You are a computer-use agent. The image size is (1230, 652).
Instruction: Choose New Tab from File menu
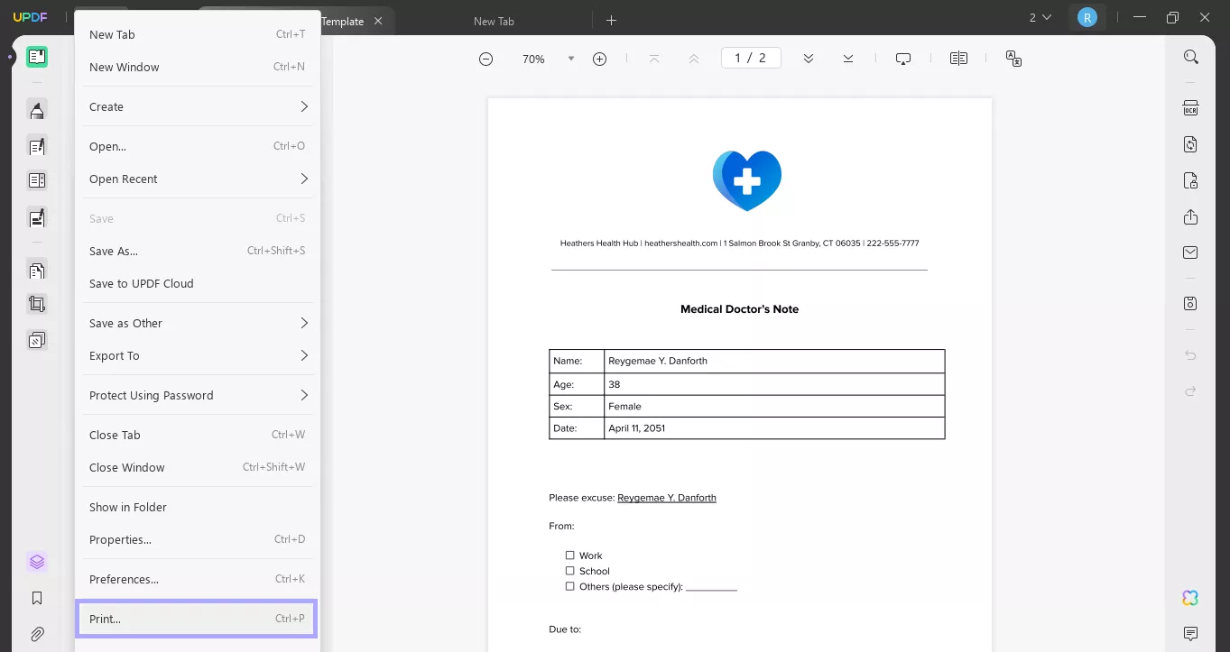[197, 34]
